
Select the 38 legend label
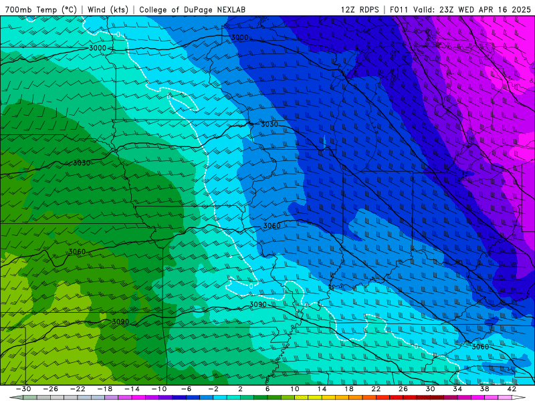tap(484, 389)
